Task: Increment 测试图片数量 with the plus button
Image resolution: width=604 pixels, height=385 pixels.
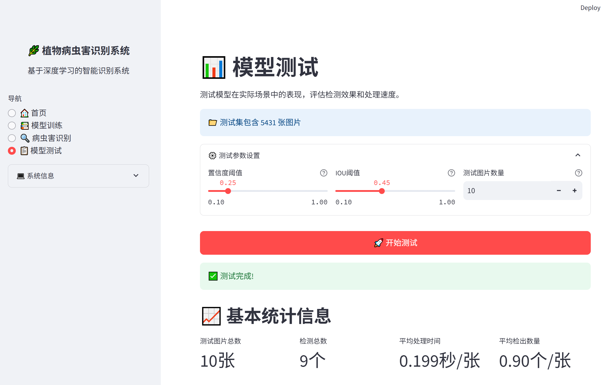Action: coord(574,190)
